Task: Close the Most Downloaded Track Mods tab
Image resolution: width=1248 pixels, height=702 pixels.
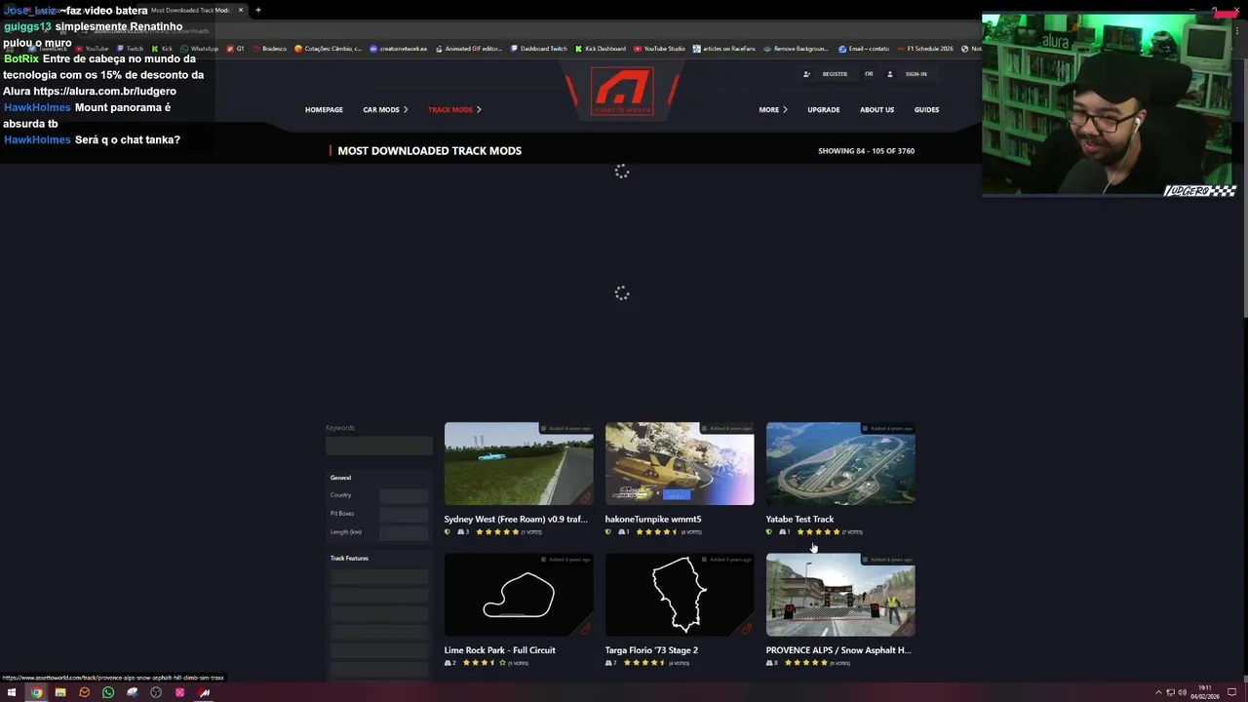Action: [241, 10]
